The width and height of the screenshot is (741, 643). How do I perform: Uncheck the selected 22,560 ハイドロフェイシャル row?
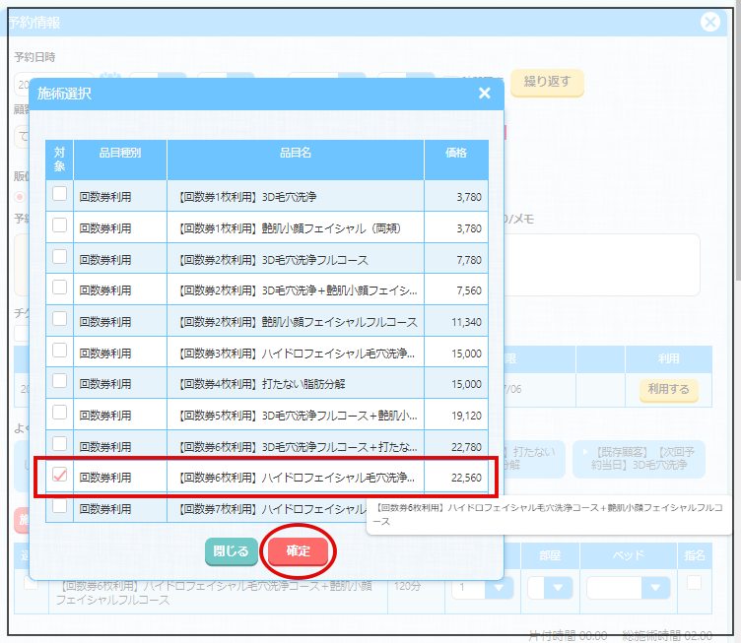coord(60,477)
